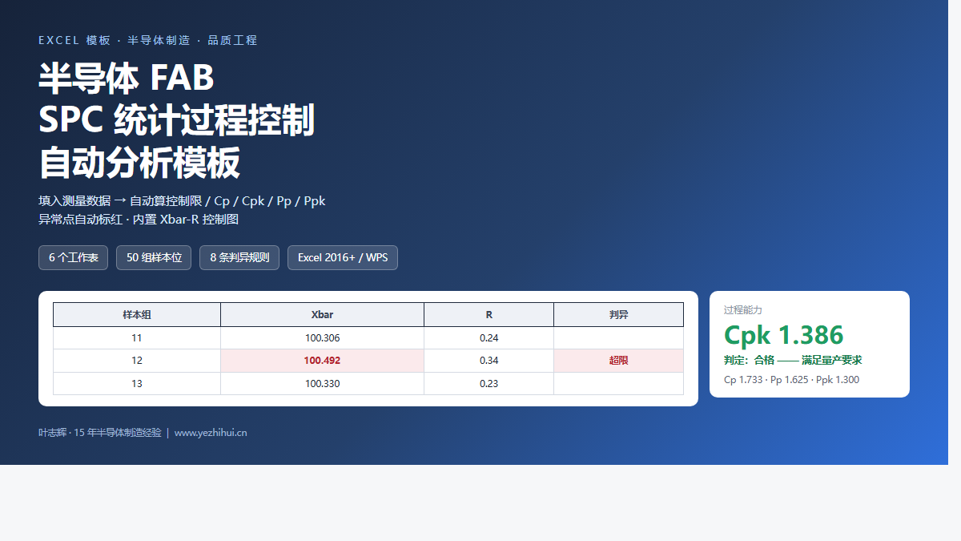This screenshot has height=541, width=961.
Task: Select the sample group 12 cell
Action: pyautogui.click(x=137, y=361)
